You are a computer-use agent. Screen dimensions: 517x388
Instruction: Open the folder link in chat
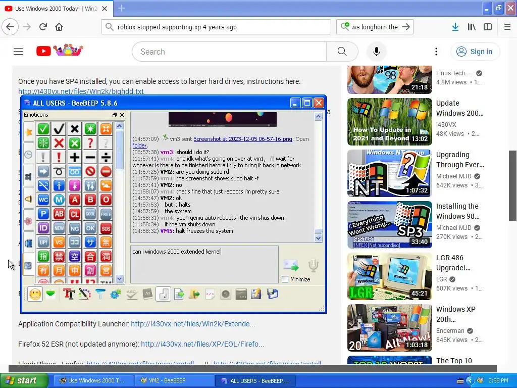click(139, 145)
